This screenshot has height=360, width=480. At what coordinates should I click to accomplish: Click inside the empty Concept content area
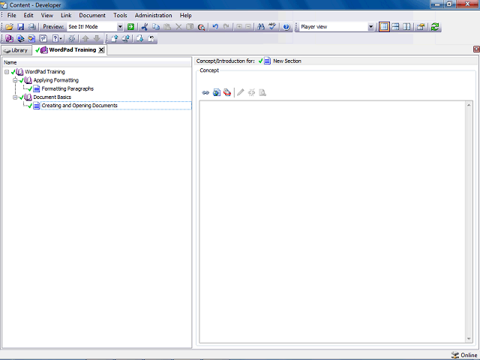[332, 222]
